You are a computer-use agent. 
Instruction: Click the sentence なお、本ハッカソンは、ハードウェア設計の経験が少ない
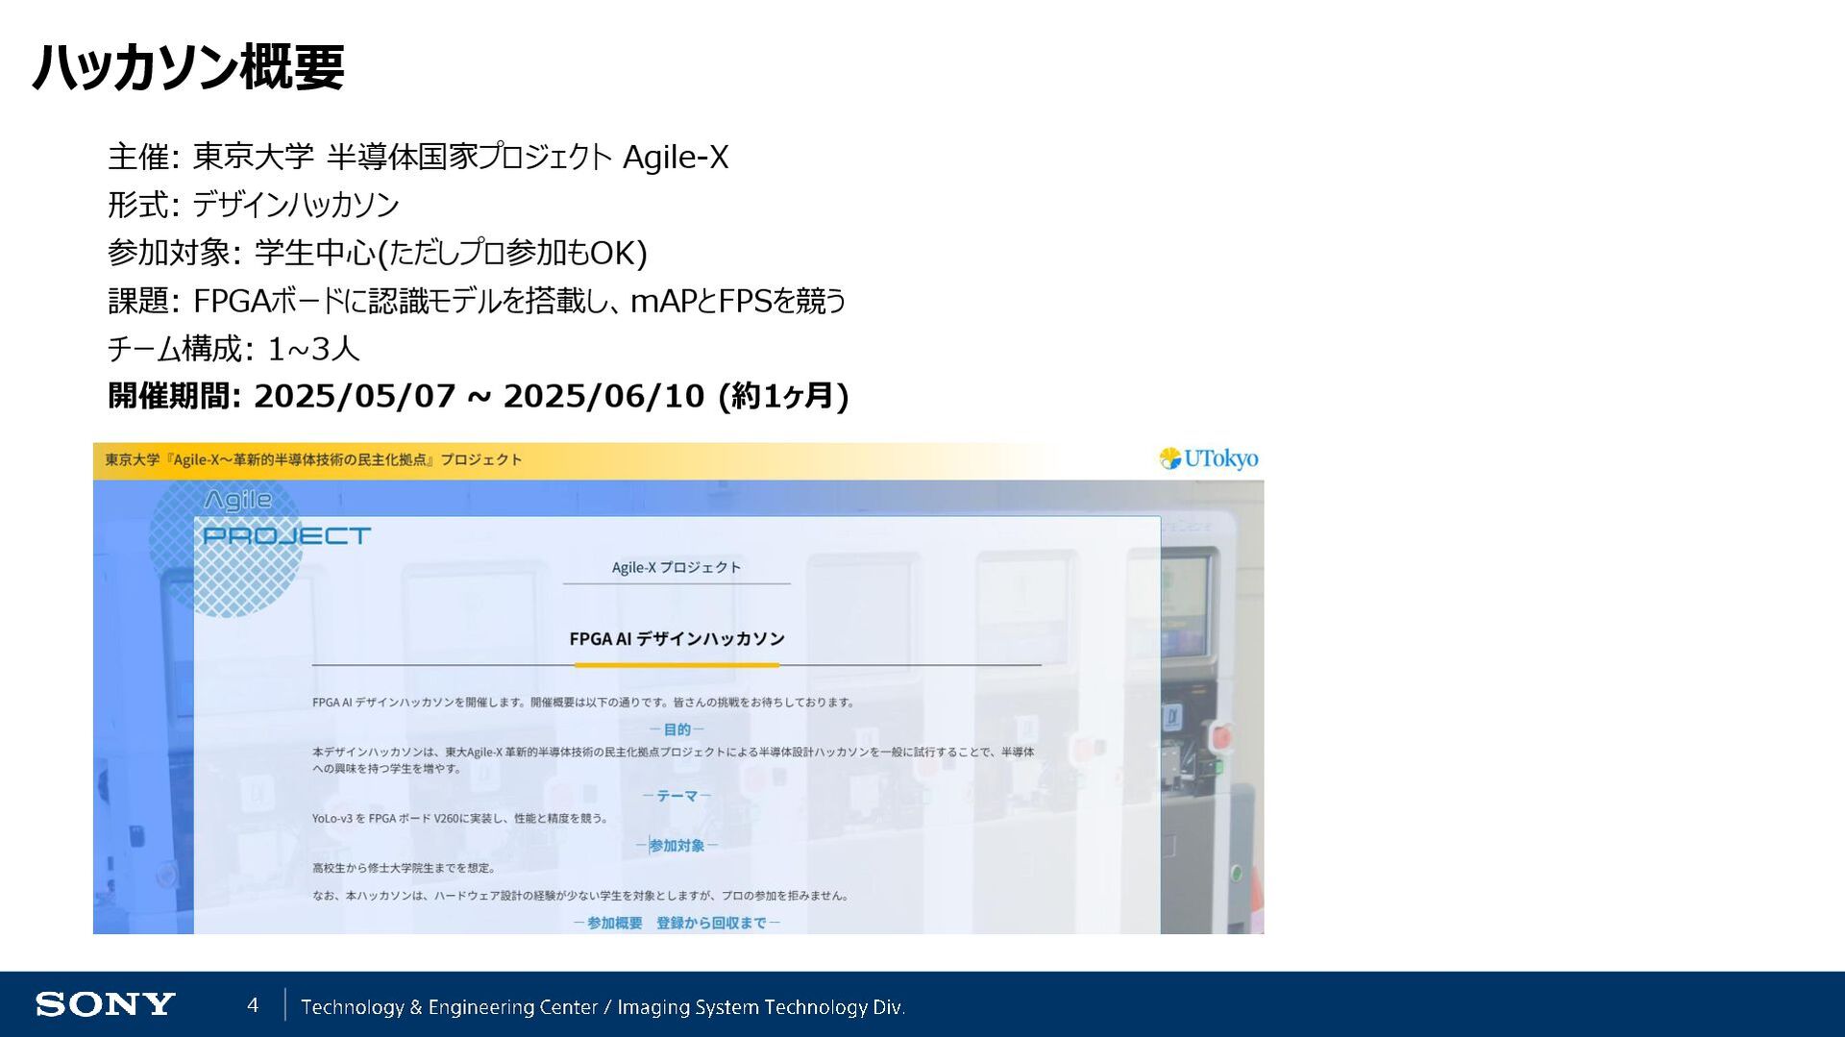(581, 896)
